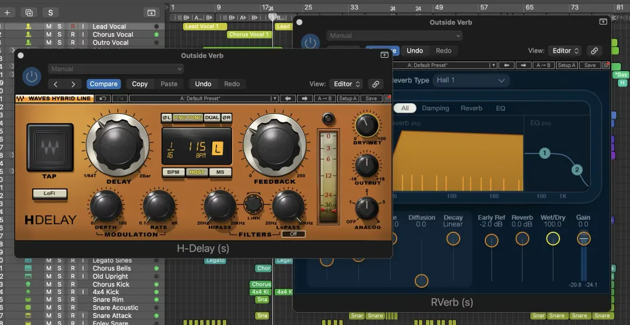Viewport: 630px width, 325px height.
Task: Click the TAP tempo pad in H-Delay
Action: tap(50, 148)
